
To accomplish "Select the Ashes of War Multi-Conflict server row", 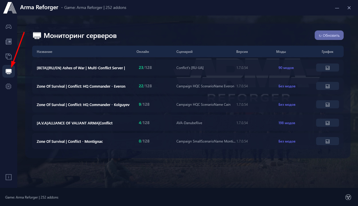I will (188, 68).
